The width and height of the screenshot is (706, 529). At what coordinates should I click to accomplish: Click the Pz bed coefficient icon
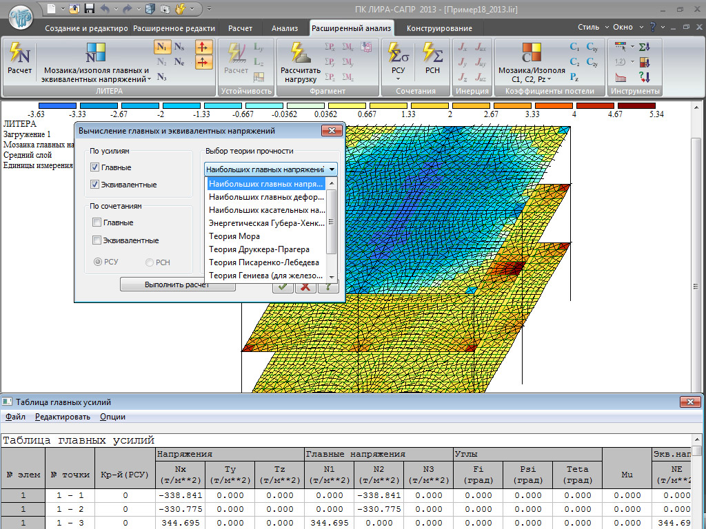574,77
